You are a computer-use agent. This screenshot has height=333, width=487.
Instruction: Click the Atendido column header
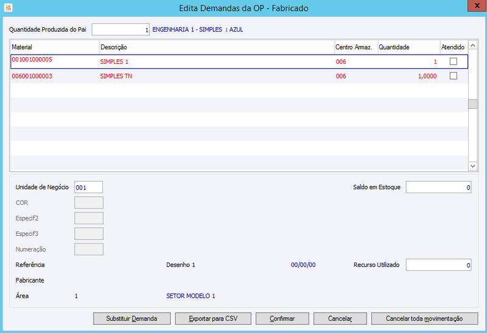click(x=453, y=47)
